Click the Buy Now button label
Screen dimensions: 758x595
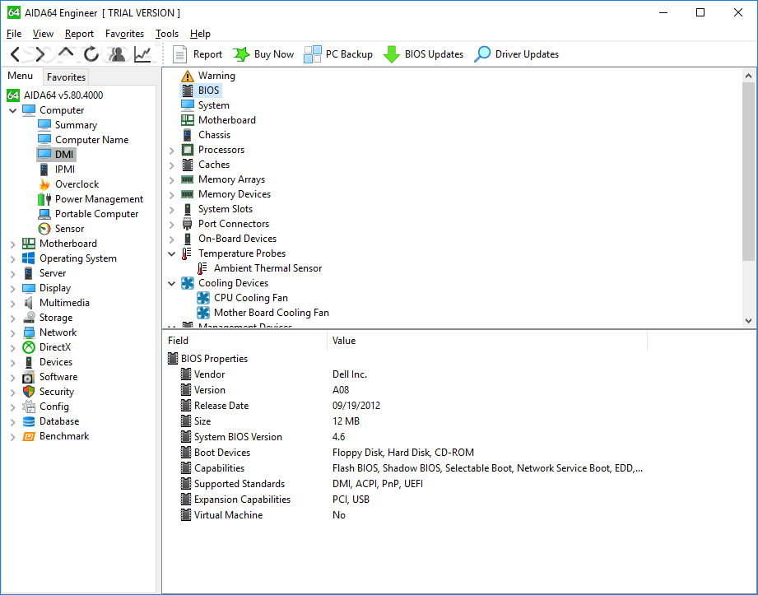[x=273, y=54]
